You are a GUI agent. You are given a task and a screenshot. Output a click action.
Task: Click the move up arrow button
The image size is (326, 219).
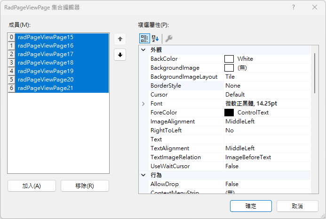120,39
